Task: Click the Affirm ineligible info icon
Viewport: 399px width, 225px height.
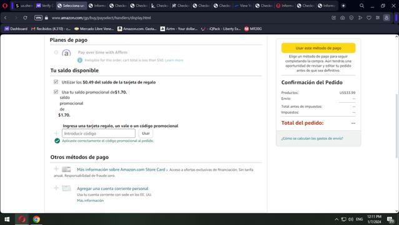Action: (x=80, y=60)
